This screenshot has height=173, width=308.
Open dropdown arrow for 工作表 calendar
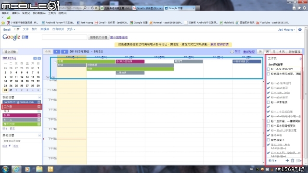[x=39, y=107]
